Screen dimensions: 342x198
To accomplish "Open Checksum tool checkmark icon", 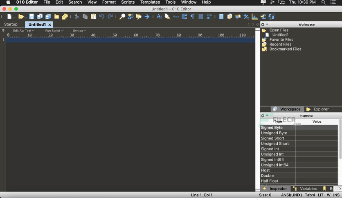I will [263, 17].
